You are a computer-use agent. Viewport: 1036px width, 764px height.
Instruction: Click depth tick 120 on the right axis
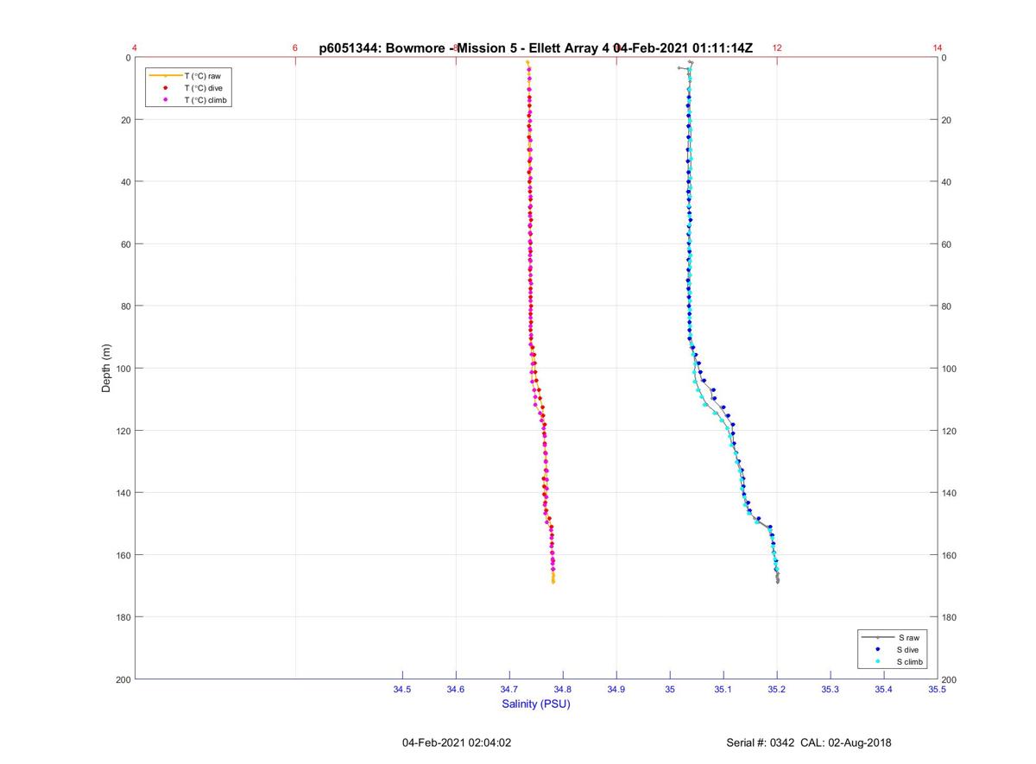[950, 431]
